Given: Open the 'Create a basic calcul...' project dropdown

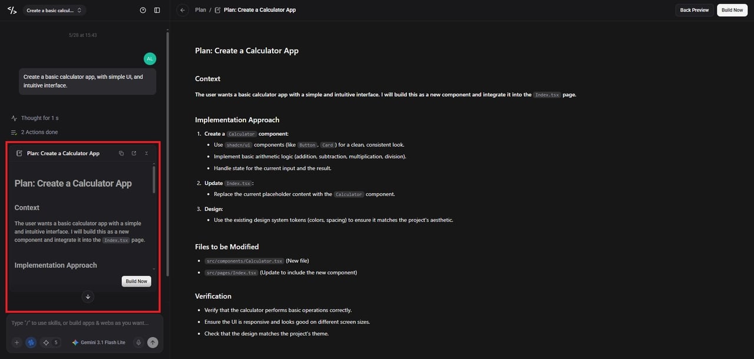Looking at the screenshot, I should click(55, 10).
